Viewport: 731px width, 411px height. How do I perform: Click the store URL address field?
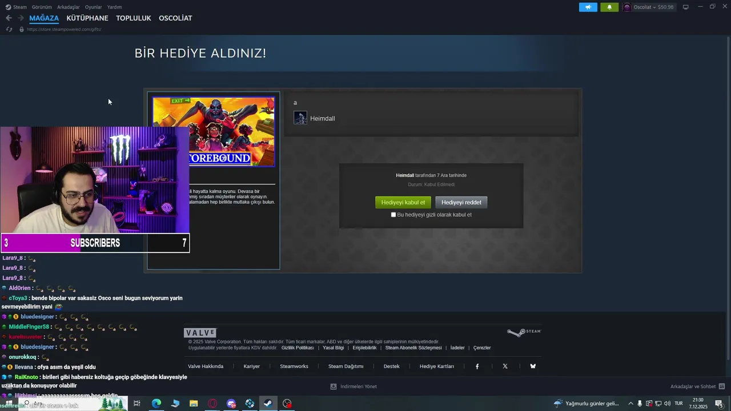pyautogui.click(x=64, y=29)
